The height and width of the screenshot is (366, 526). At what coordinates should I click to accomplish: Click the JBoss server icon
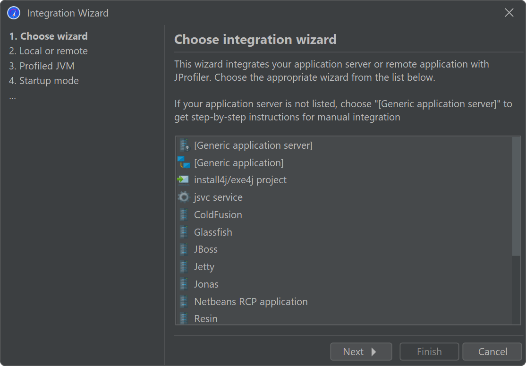tap(184, 249)
